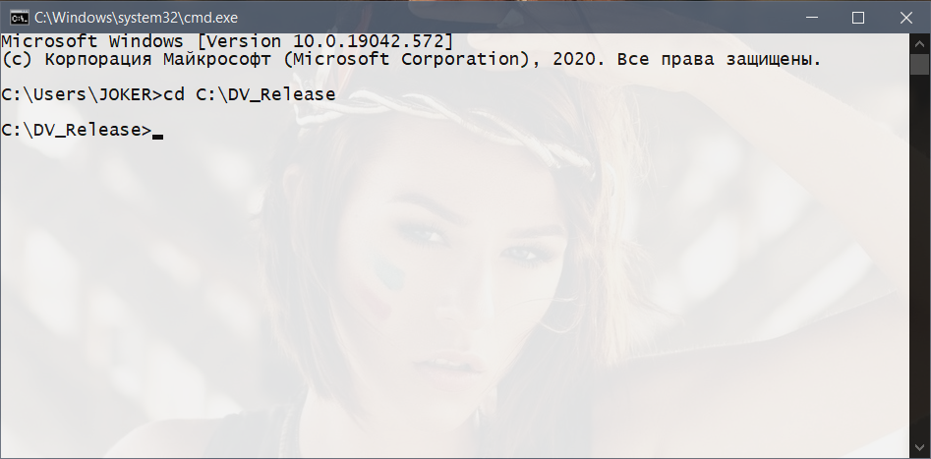Click the C:\Users\JOKER> prompt text
Image resolution: width=931 pixels, height=459 pixels.
pos(82,94)
